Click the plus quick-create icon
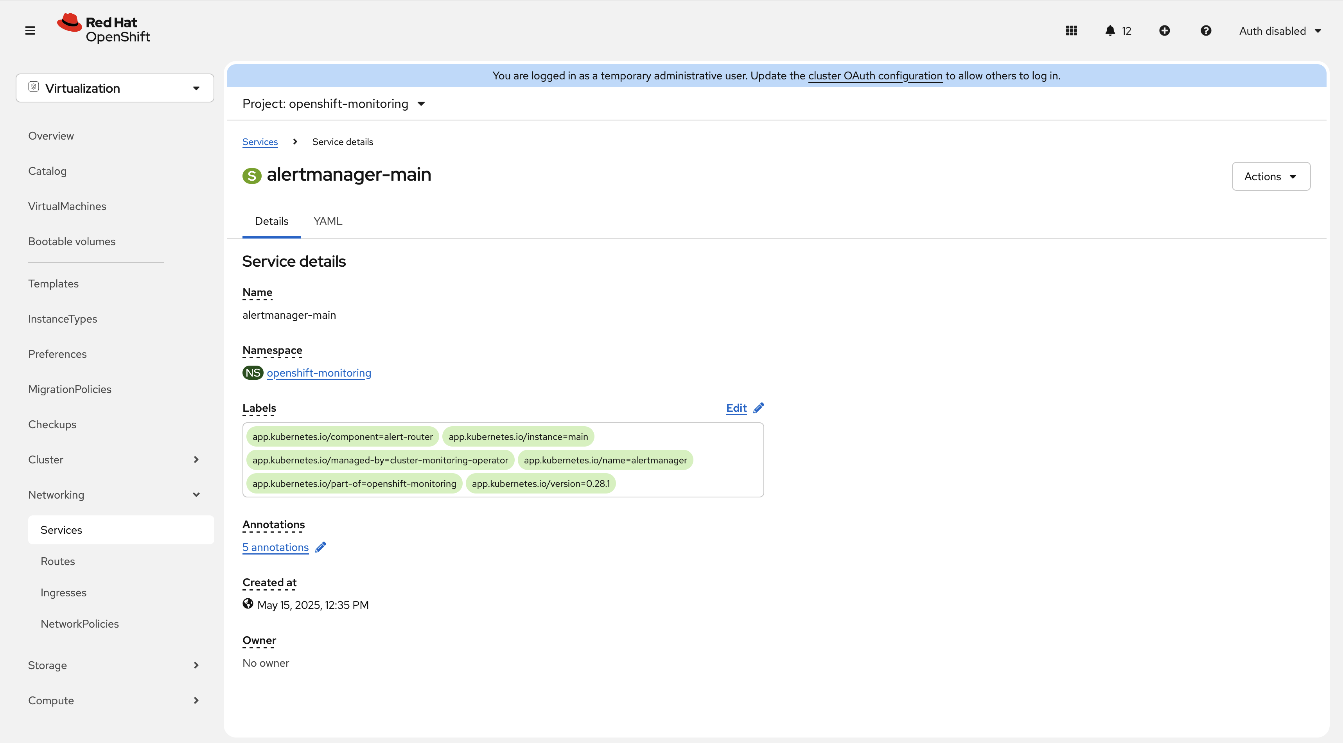The height and width of the screenshot is (743, 1343). click(x=1164, y=31)
